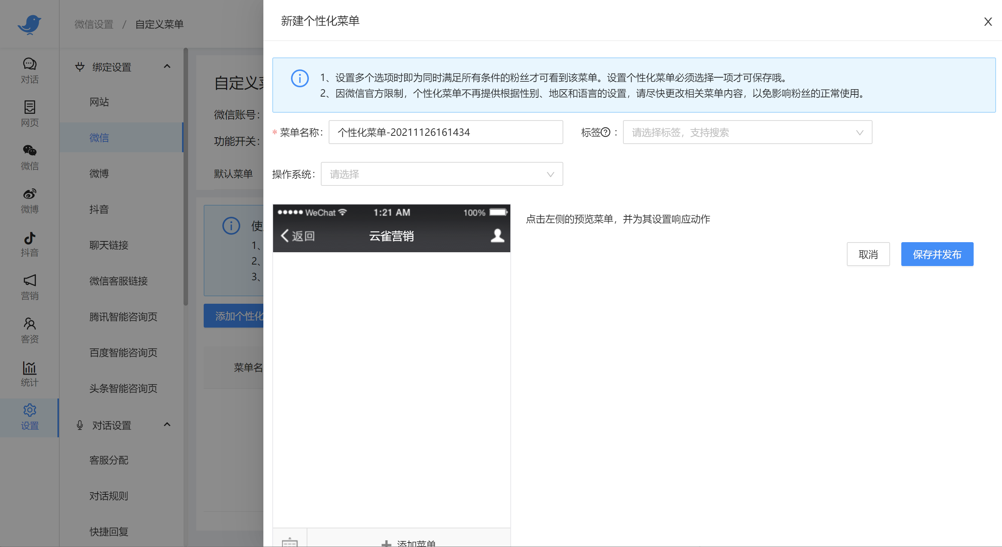Edit the 菜单名称 text field
Viewport: 1002px width, 547px height.
[x=446, y=132]
